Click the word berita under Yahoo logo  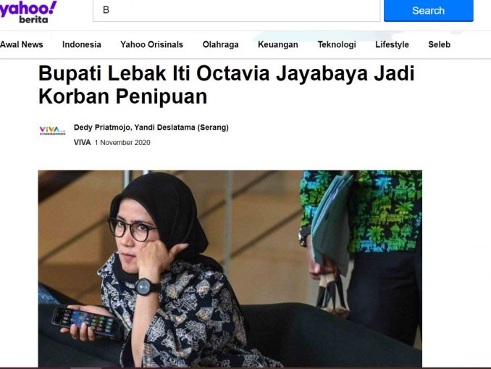pos(33,20)
